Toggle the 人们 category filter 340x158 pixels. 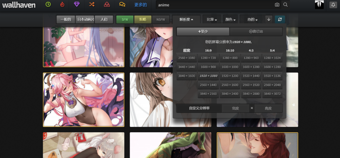pyautogui.click(x=104, y=20)
